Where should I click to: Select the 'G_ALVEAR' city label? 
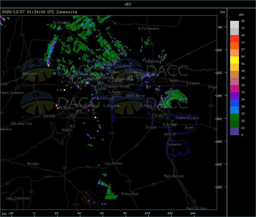pyautogui.click(x=170, y=125)
